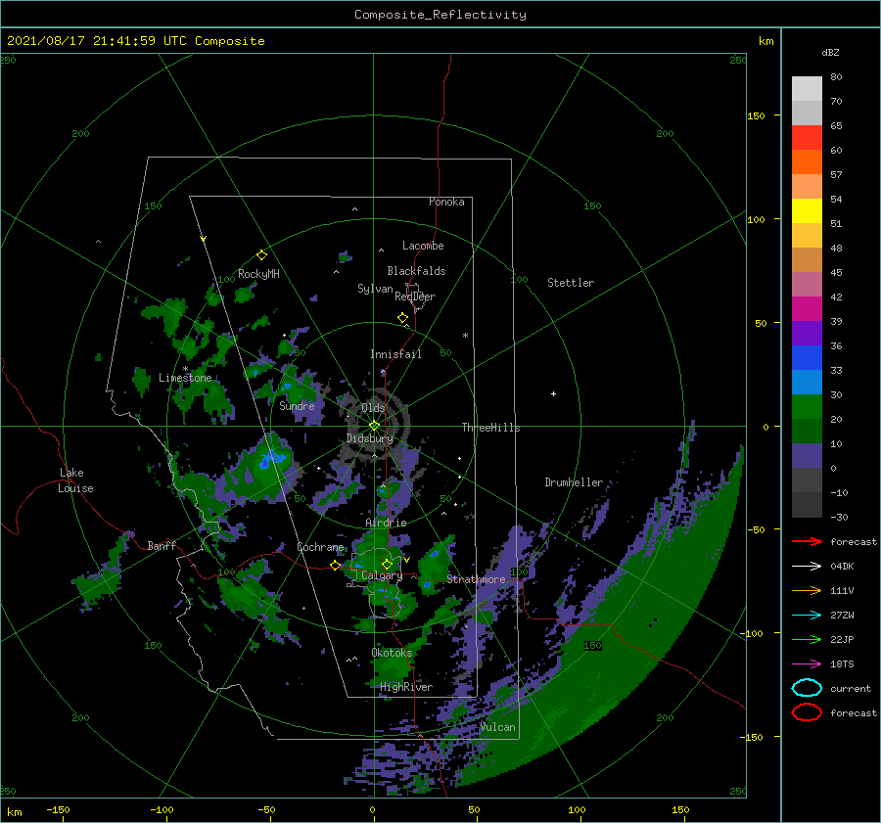Click the orange 111V arrow legend icon
The width and height of the screenshot is (881, 823).
pos(807,590)
